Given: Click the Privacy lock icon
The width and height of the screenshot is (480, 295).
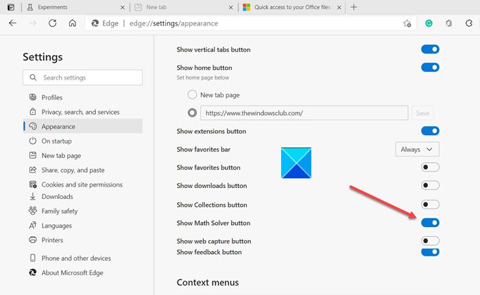Looking at the screenshot, I should coord(33,112).
